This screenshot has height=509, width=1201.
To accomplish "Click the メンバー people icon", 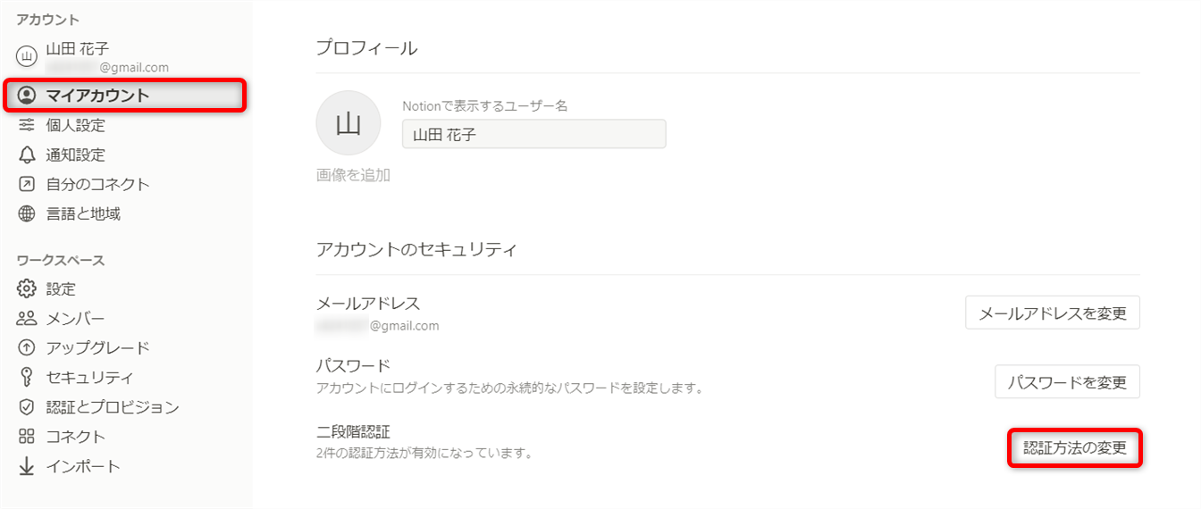I will point(27,319).
